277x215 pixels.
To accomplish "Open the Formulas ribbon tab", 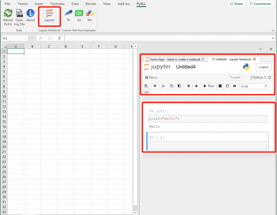I will tap(57, 4).
